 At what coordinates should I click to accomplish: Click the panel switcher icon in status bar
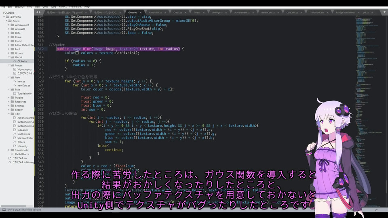pos(4,210)
